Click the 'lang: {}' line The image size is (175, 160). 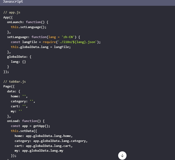click(x=18, y=62)
